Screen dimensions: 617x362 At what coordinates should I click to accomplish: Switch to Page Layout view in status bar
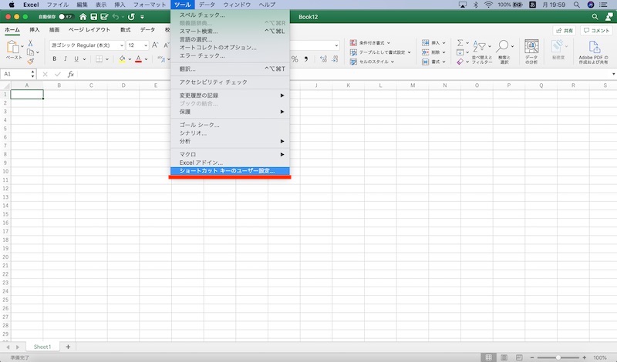[x=504, y=357]
